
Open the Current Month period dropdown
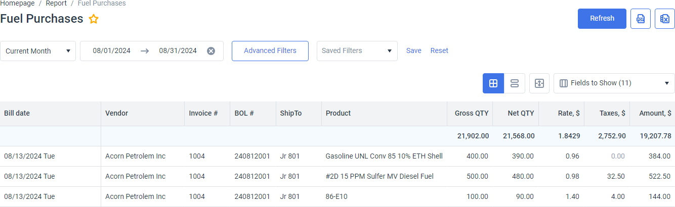38,51
